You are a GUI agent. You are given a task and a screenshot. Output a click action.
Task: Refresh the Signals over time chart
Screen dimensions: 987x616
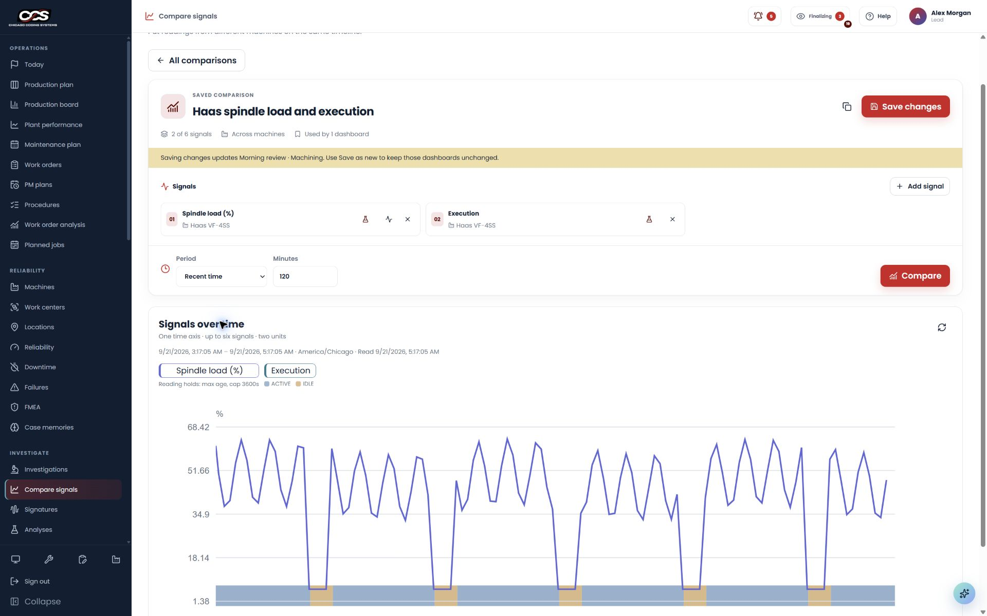[x=942, y=328]
